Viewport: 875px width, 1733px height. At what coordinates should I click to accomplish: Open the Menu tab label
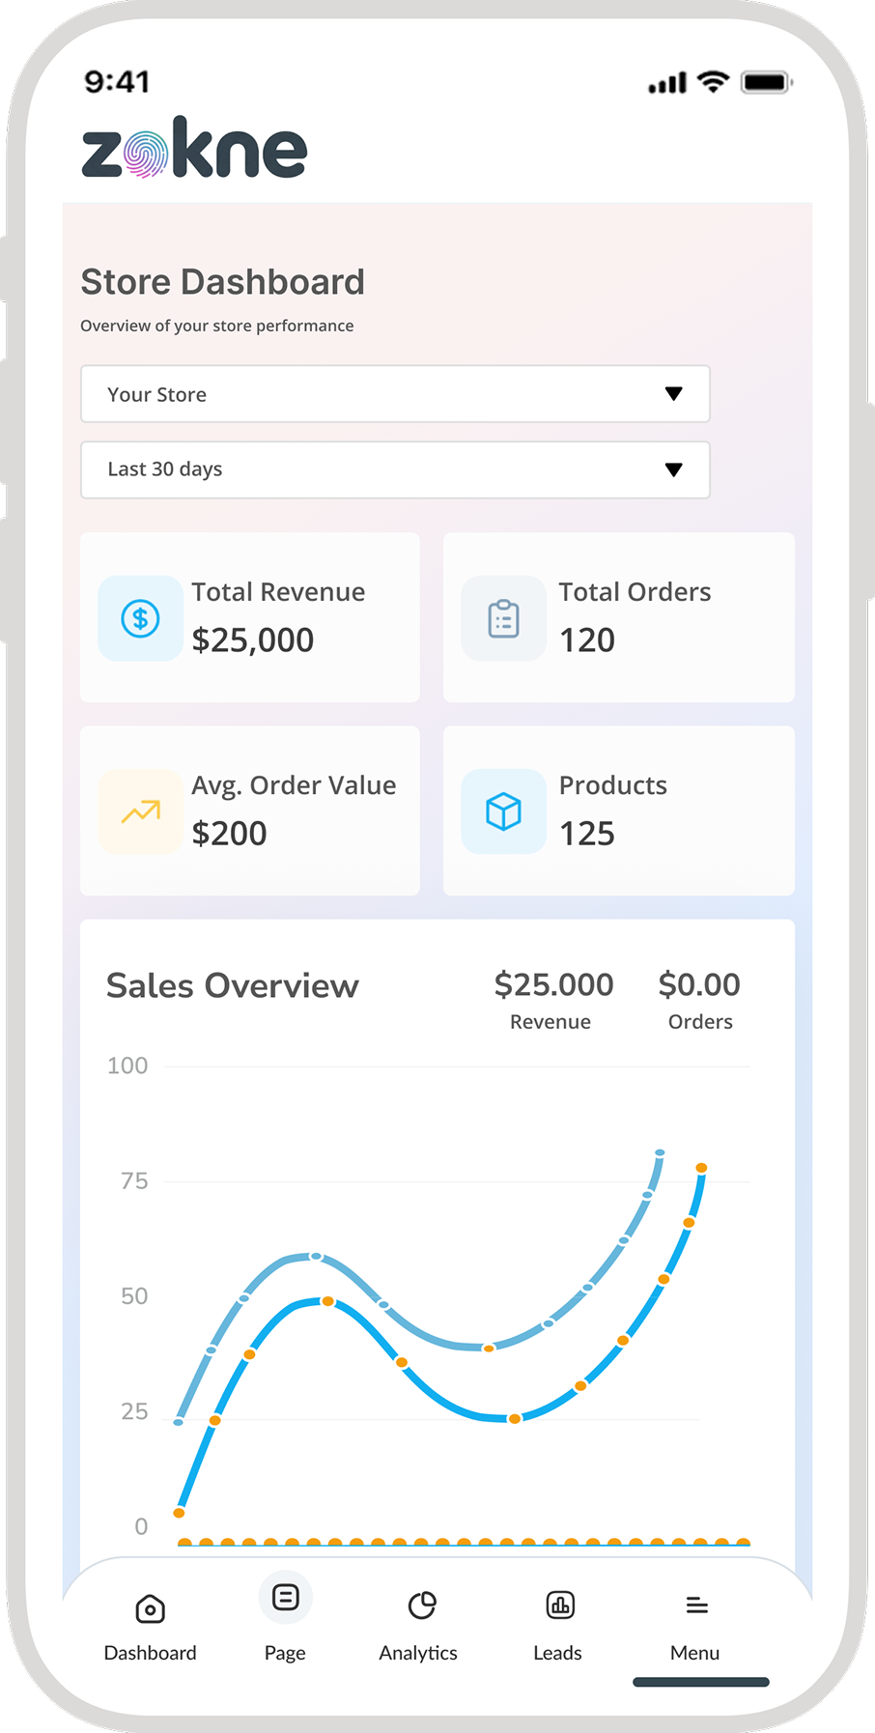pos(694,1653)
